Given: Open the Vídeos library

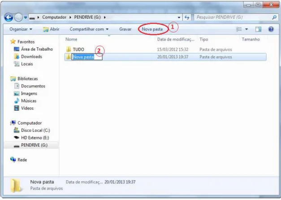Looking at the screenshot, I should (27, 108).
